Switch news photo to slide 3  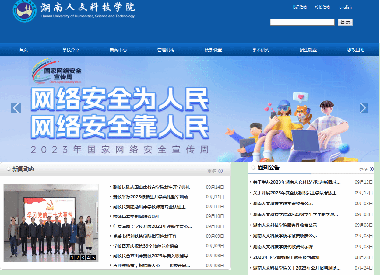pos(83,258)
